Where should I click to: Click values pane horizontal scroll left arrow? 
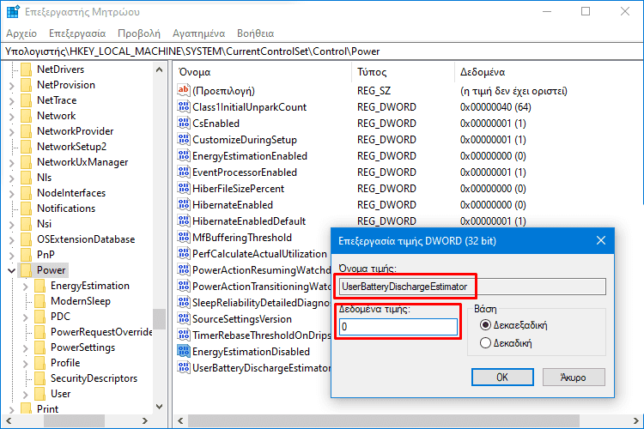coord(180,420)
